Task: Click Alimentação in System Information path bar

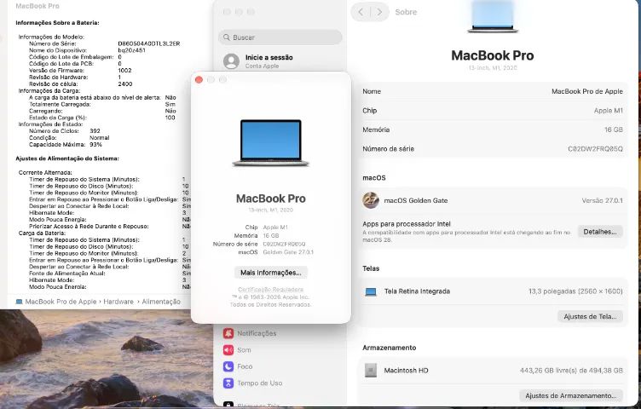Action: click(161, 302)
